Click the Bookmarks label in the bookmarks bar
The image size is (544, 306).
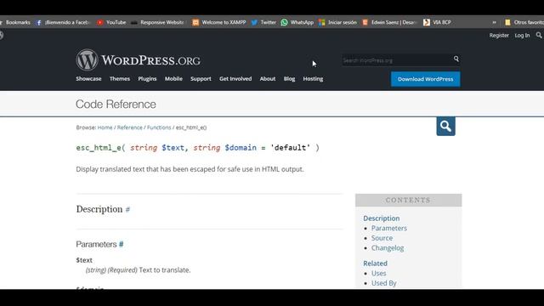pyautogui.click(x=18, y=23)
